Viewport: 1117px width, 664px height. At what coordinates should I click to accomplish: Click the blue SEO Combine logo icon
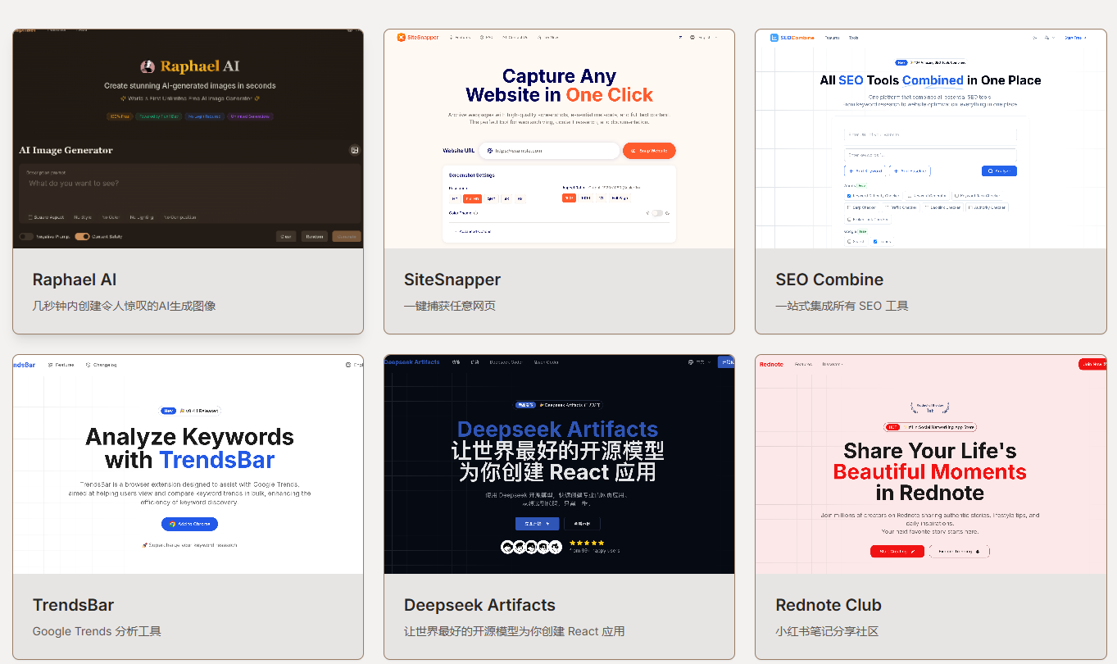[774, 37]
